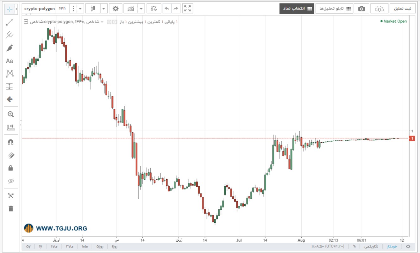Load chart layout from the cloud
The height and width of the screenshot is (253, 420).
tap(379, 9)
